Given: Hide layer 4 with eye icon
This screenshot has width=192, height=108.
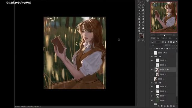Looking at the screenshot, I should click(152, 101).
